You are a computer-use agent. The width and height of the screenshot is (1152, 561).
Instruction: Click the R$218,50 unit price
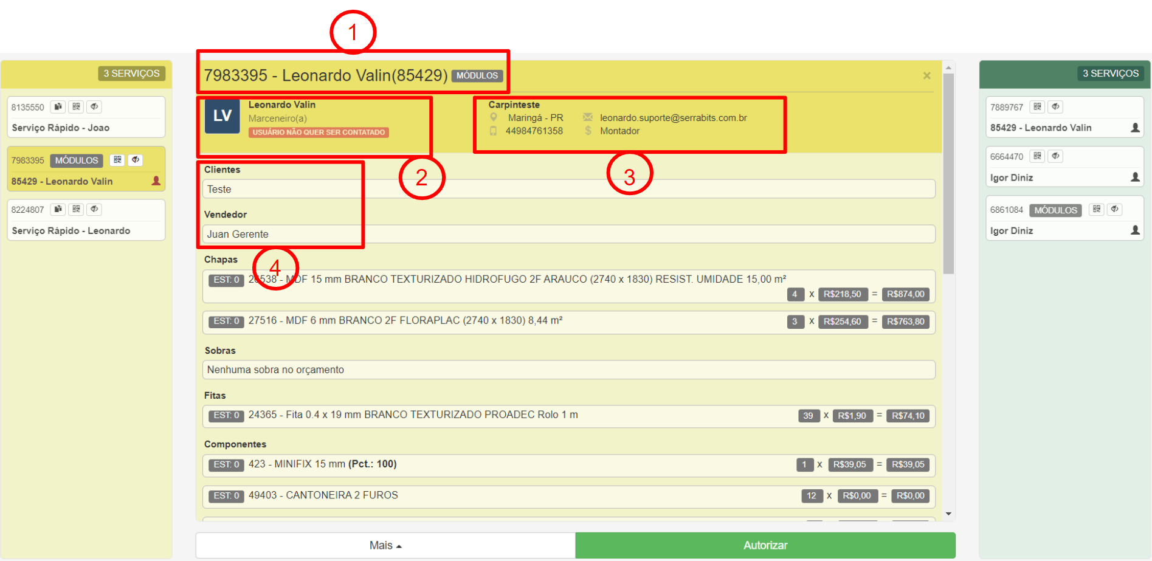point(842,294)
